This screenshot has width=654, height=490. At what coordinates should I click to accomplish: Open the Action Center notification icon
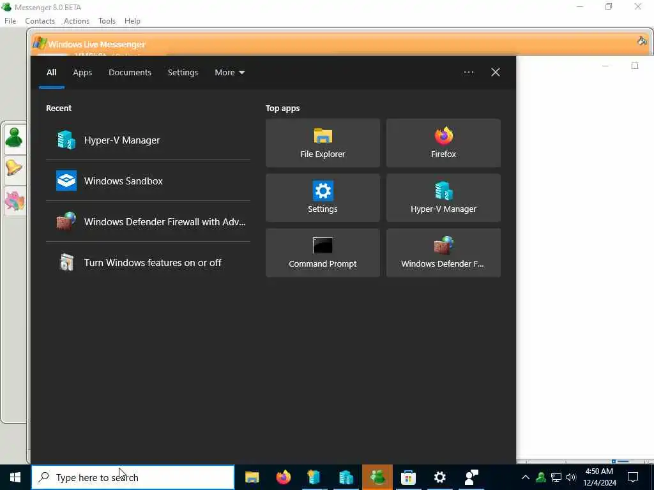pos(633,477)
